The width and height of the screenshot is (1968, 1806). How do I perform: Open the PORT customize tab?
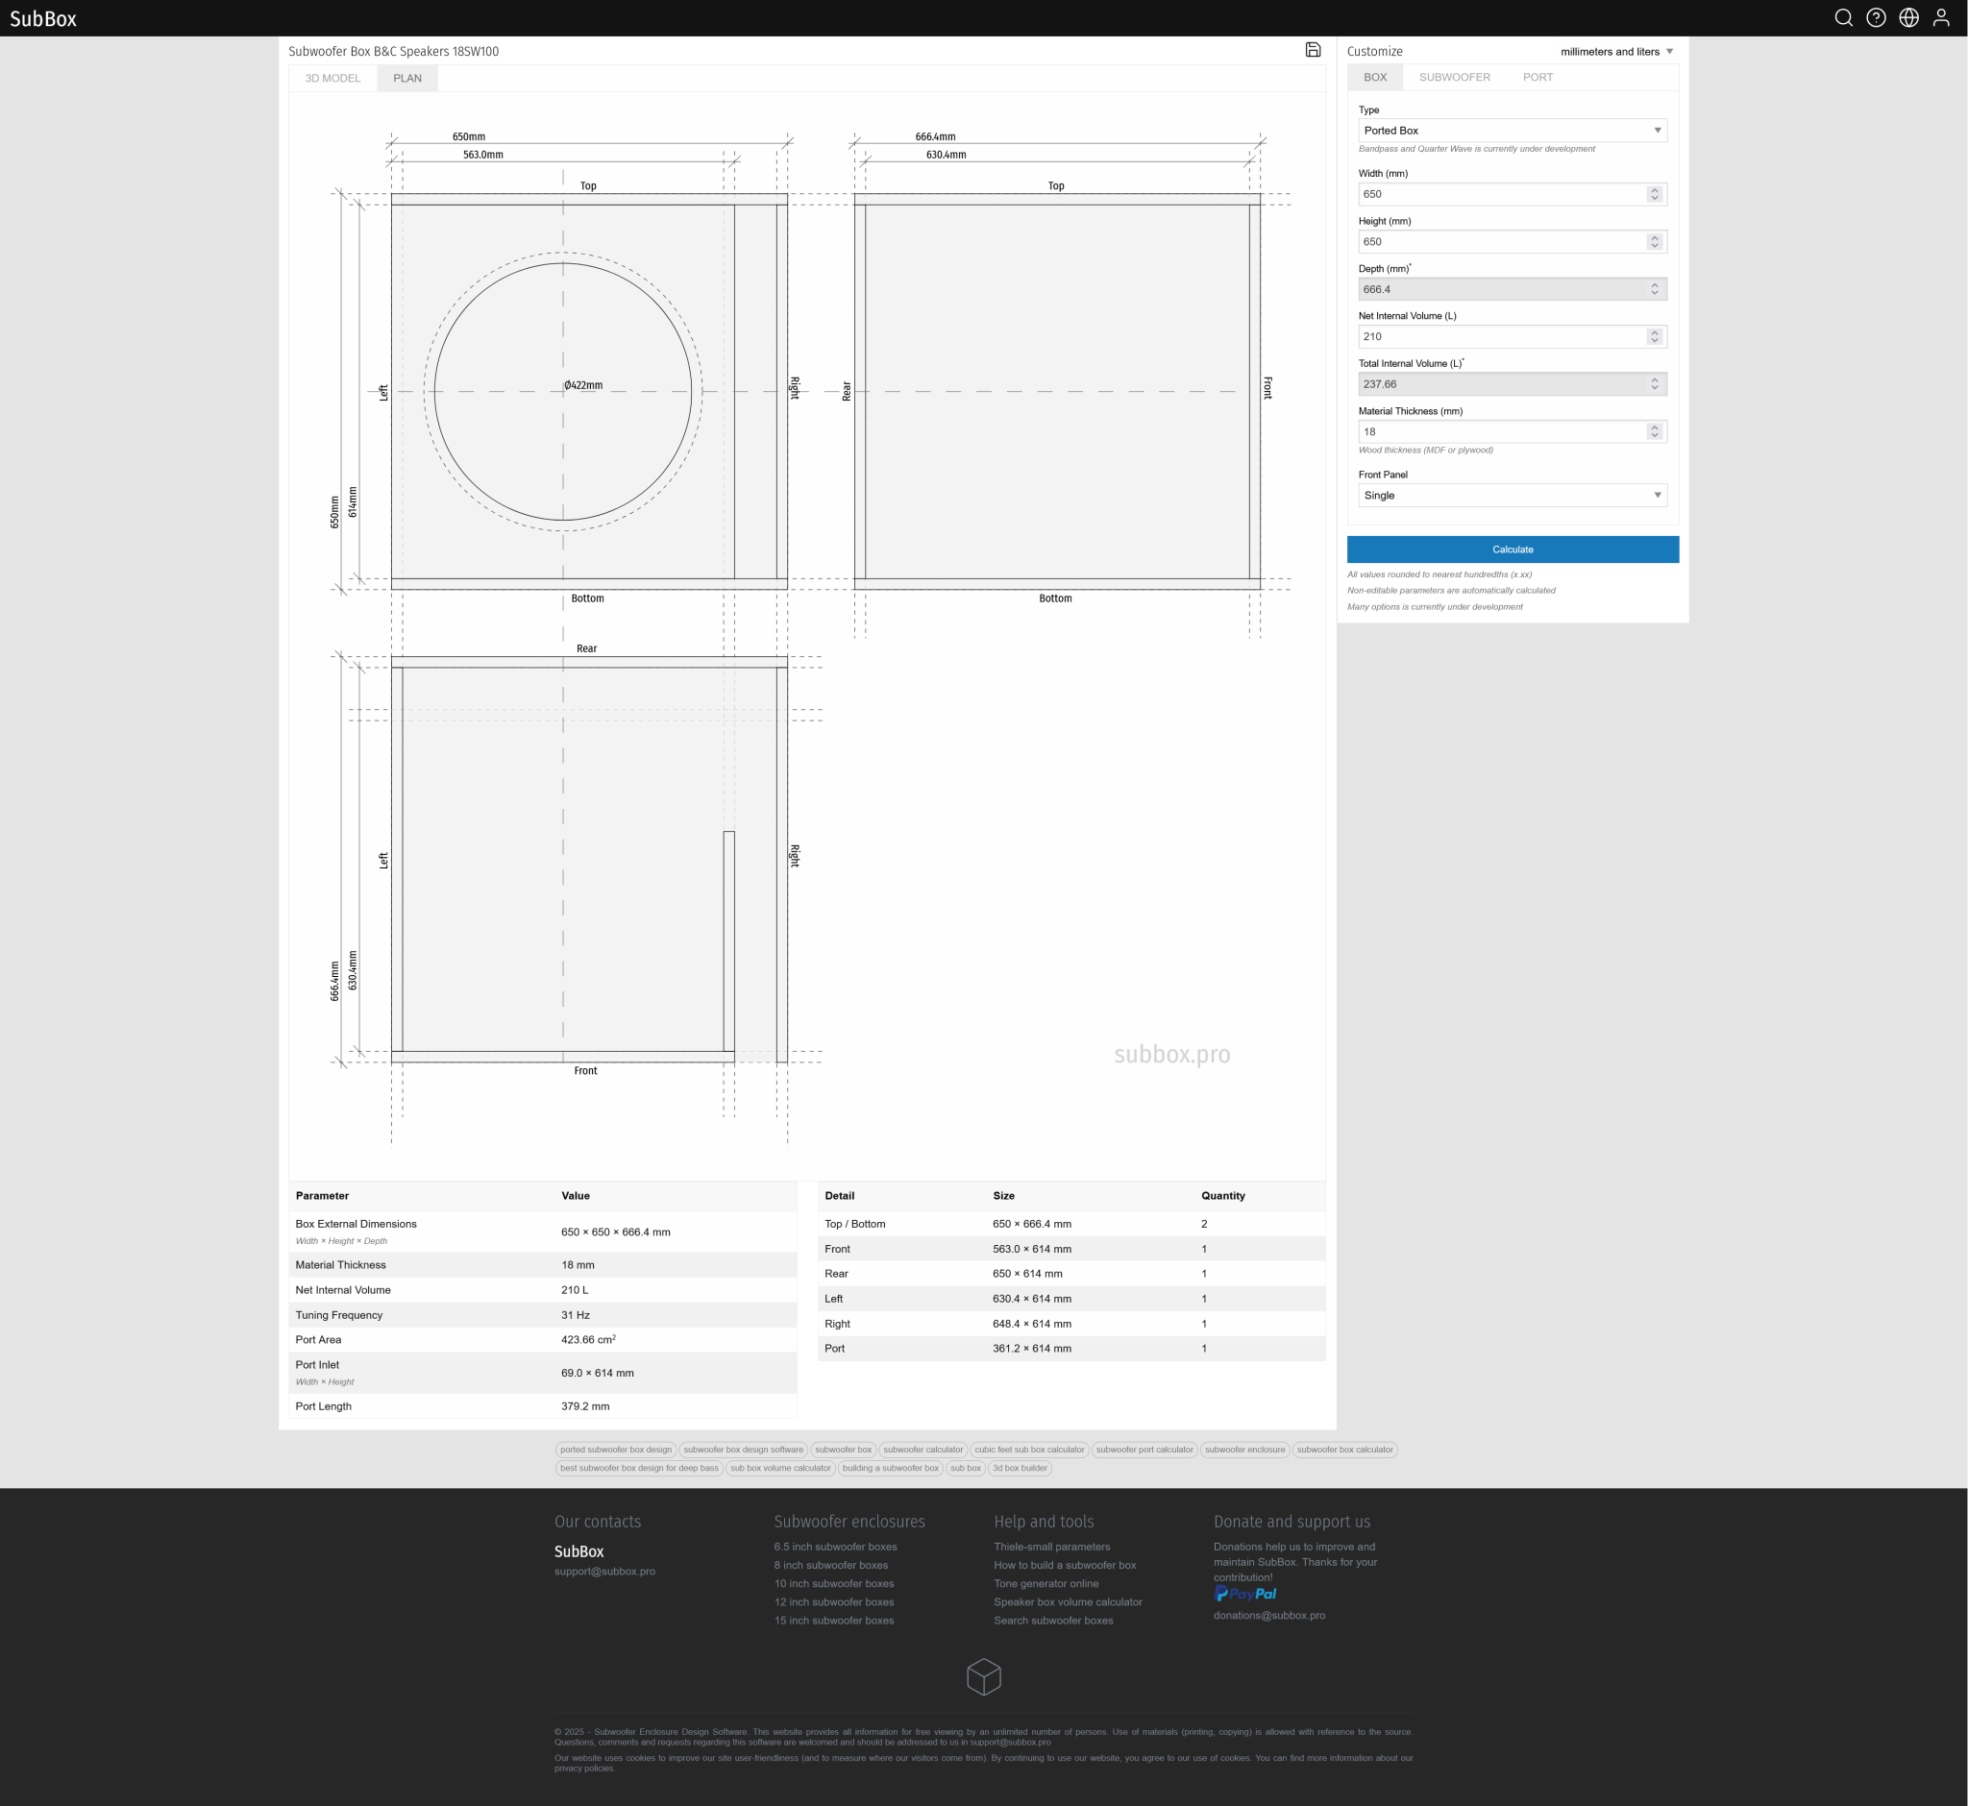pos(1537,77)
